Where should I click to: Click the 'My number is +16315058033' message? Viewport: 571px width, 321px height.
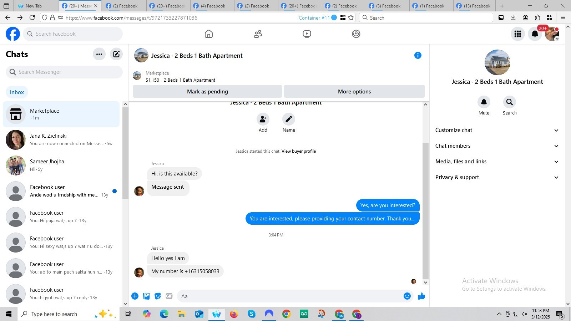point(185,271)
